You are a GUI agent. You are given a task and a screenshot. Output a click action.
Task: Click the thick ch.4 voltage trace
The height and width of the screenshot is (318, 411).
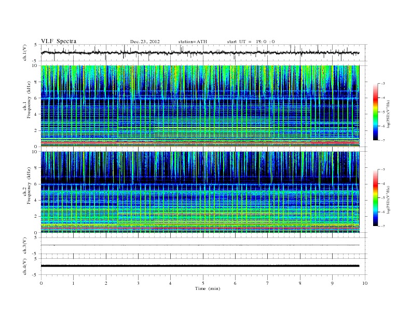tap(200, 266)
